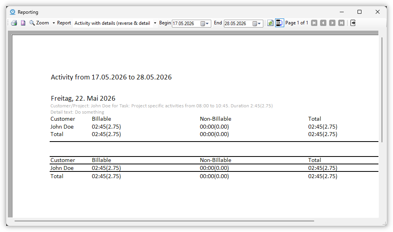
Task: Click the export/exit report icon
Action: click(x=353, y=23)
